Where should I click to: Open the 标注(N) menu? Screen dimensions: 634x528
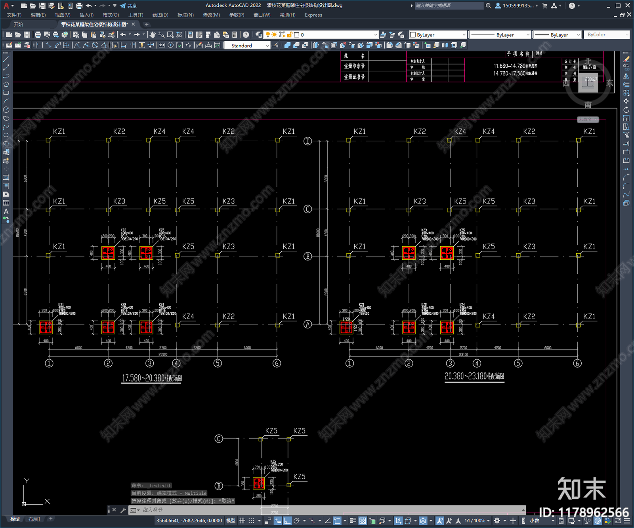click(x=185, y=15)
